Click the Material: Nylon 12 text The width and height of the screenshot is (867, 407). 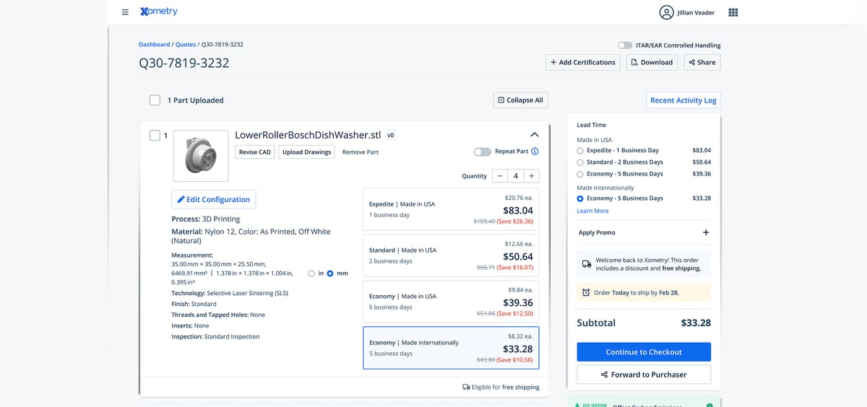251,236
